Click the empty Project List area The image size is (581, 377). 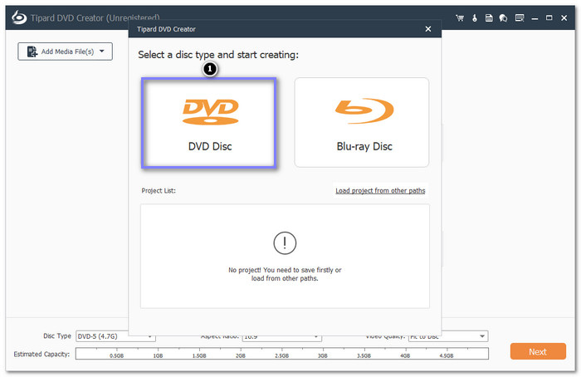point(285,256)
